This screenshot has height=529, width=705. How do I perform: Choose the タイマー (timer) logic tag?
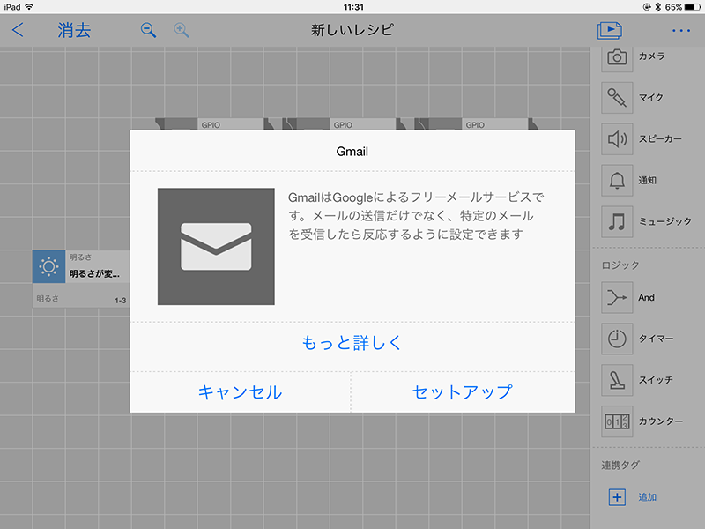[x=617, y=339]
